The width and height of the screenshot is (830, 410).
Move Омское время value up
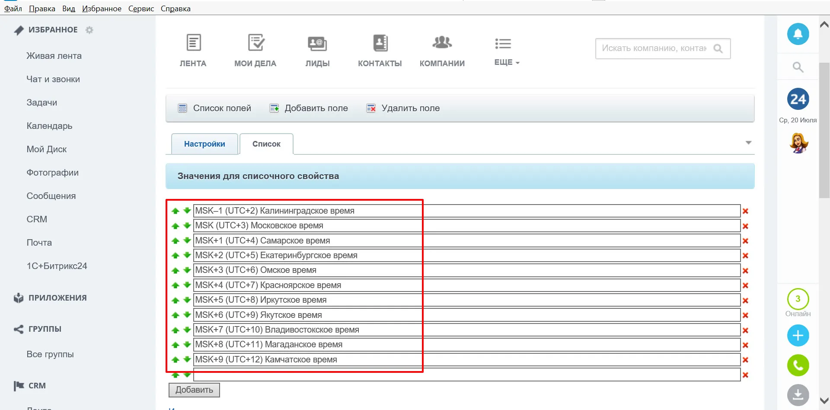coord(175,271)
